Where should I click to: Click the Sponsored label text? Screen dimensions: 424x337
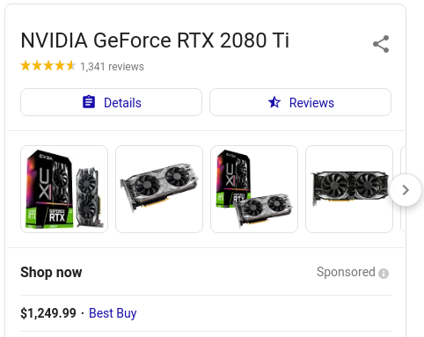346,272
